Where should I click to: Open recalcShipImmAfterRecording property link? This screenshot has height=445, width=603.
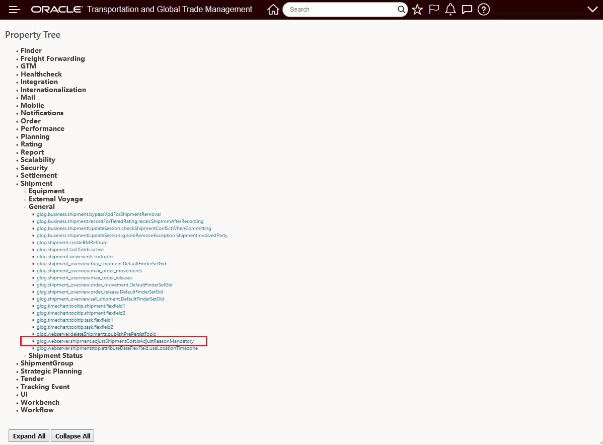(x=120, y=221)
